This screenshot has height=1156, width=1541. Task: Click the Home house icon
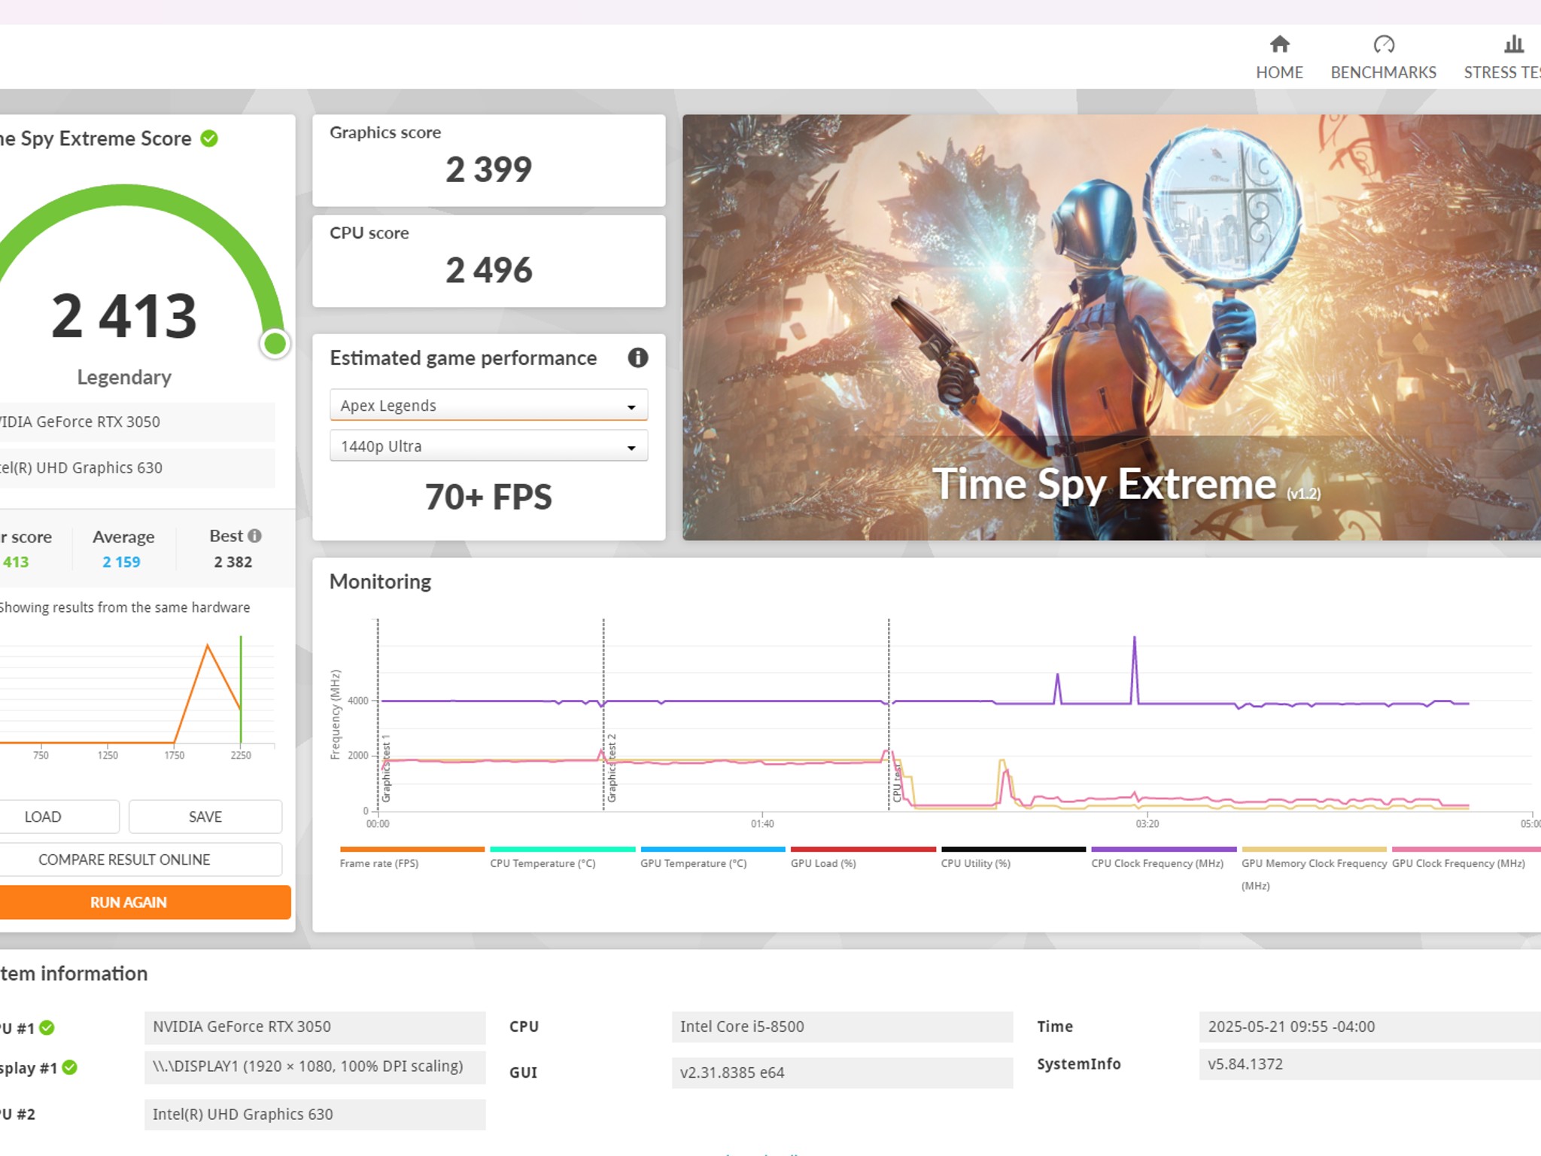click(x=1279, y=45)
